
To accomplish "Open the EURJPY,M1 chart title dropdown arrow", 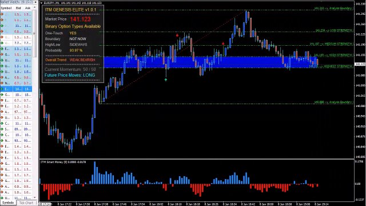I will tap(41, 3).
